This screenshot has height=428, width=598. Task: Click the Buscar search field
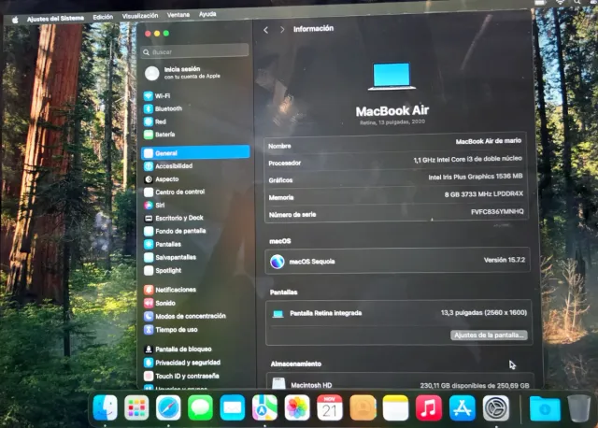pyautogui.click(x=195, y=51)
